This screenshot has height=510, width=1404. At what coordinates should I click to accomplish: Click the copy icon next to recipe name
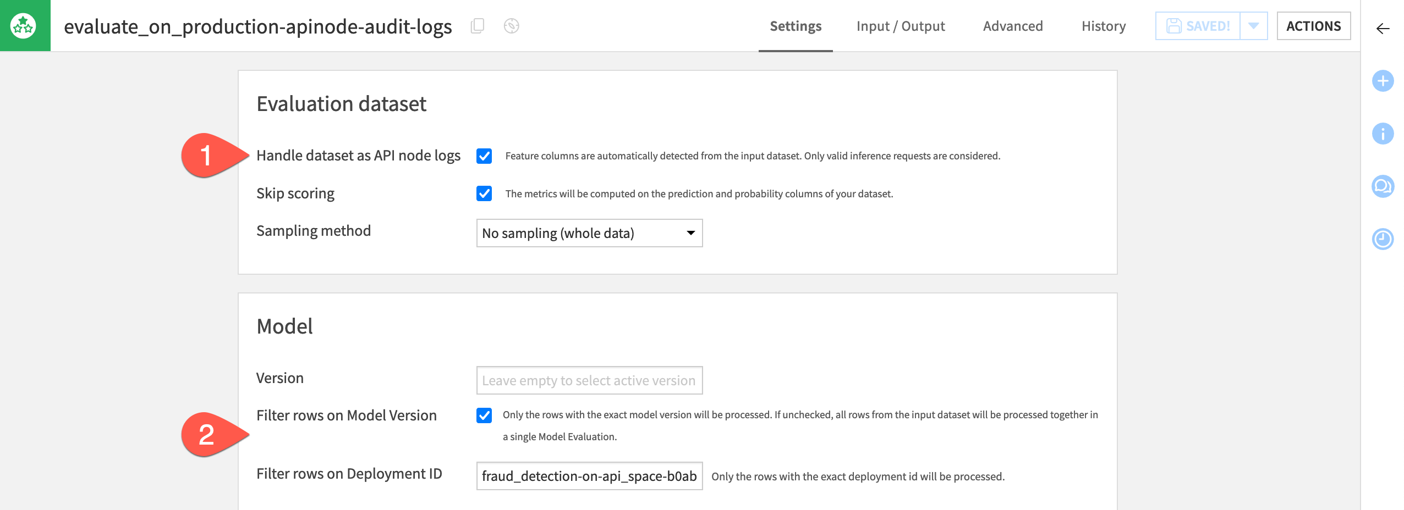[476, 26]
